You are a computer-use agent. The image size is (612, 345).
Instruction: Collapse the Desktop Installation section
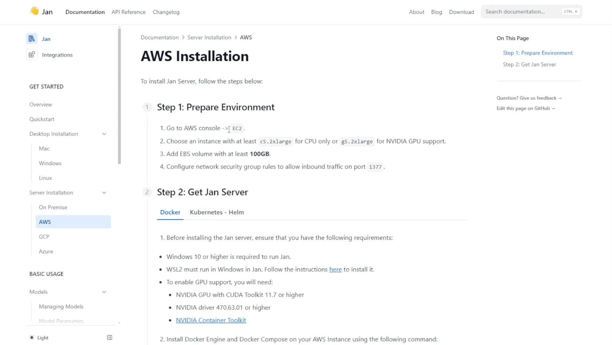click(x=104, y=134)
